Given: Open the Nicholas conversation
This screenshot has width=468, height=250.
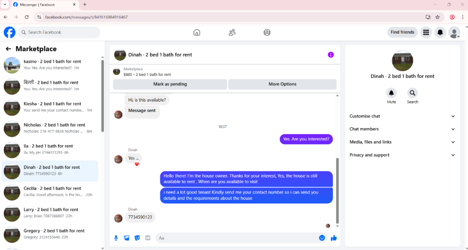Looking at the screenshot, I should pyautogui.click(x=50, y=129).
